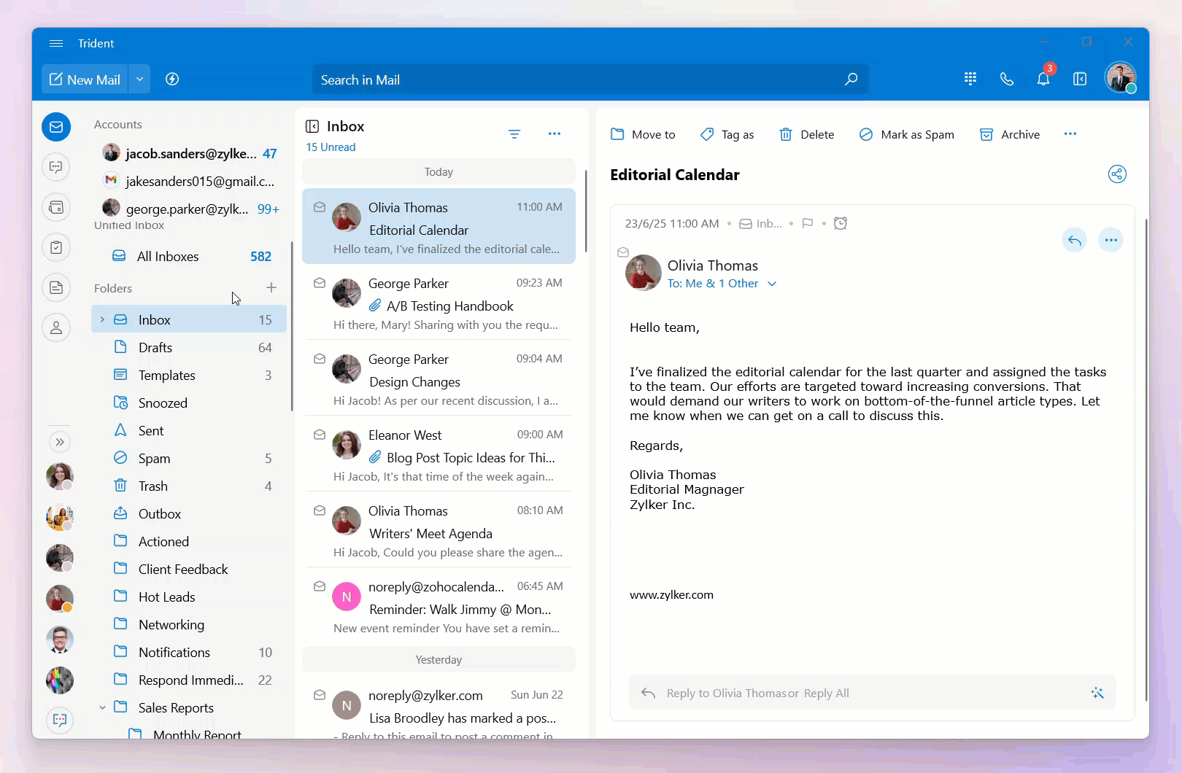This screenshot has width=1182, height=773.
Task: Open the hamburger menu beside Trident
Action: point(56,43)
